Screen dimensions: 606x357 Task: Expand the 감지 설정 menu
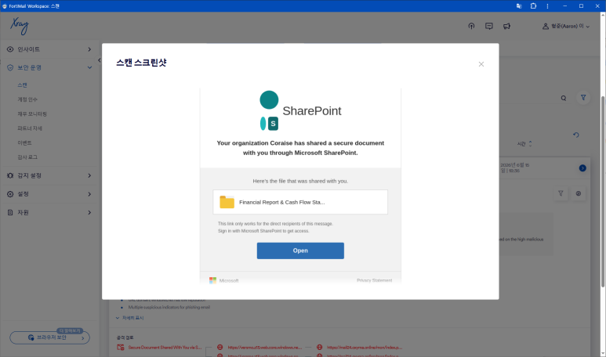(49, 175)
